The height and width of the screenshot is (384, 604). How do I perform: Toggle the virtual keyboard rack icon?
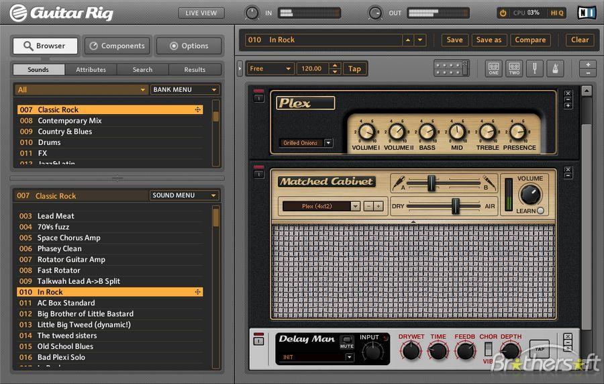[x=451, y=68]
